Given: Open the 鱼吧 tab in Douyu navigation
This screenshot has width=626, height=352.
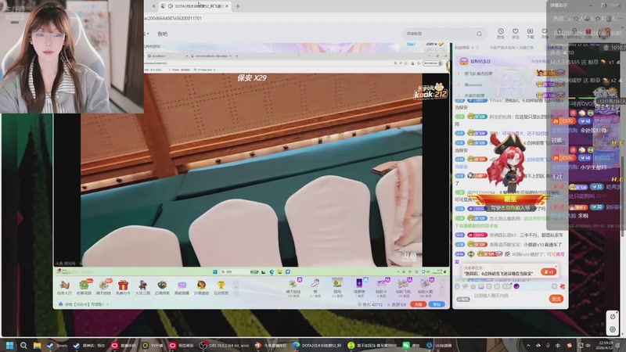Looking at the screenshot, I should [x=163, y=34].
